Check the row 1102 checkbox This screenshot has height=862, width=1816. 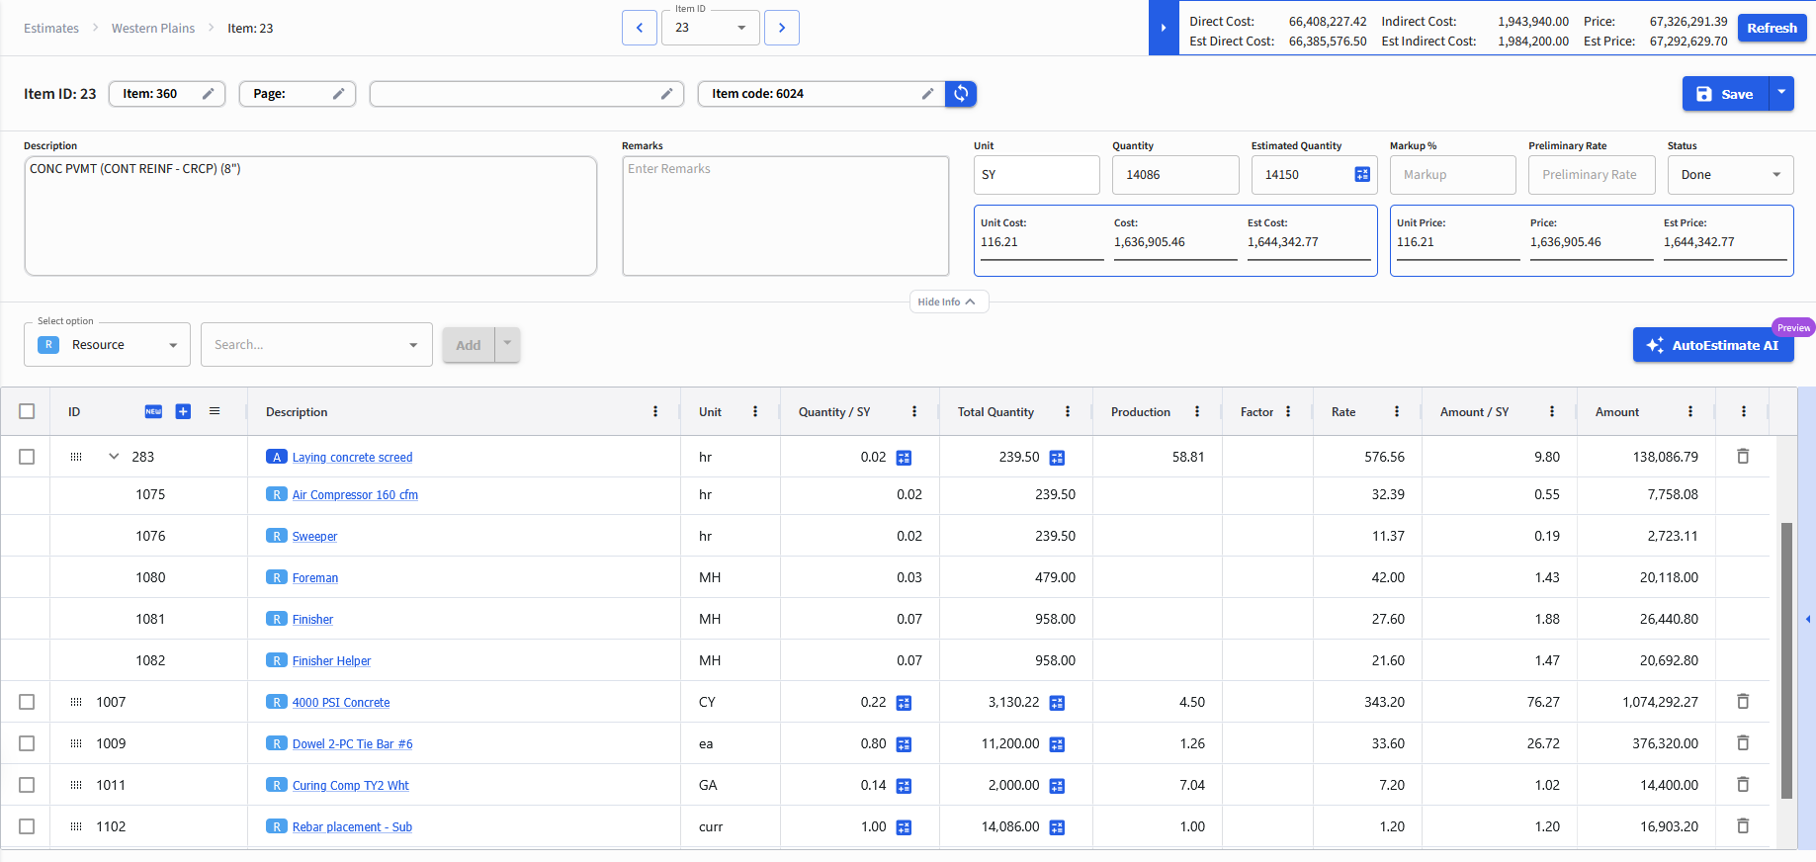coord(27,826)
